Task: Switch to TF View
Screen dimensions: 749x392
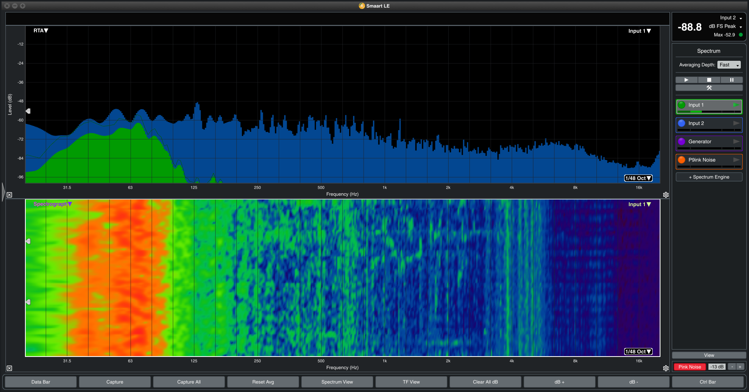Action: pos(411,382)
